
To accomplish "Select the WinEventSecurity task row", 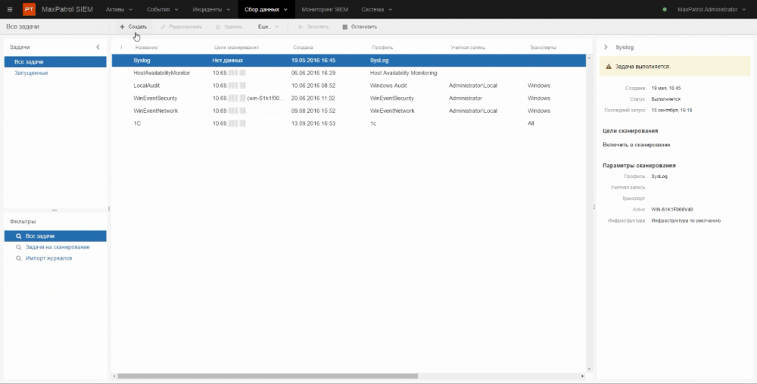I will [348, 98].
